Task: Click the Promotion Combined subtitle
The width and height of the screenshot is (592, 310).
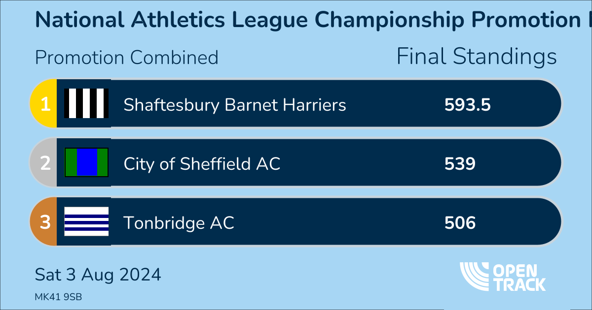Action: [126, 58]
